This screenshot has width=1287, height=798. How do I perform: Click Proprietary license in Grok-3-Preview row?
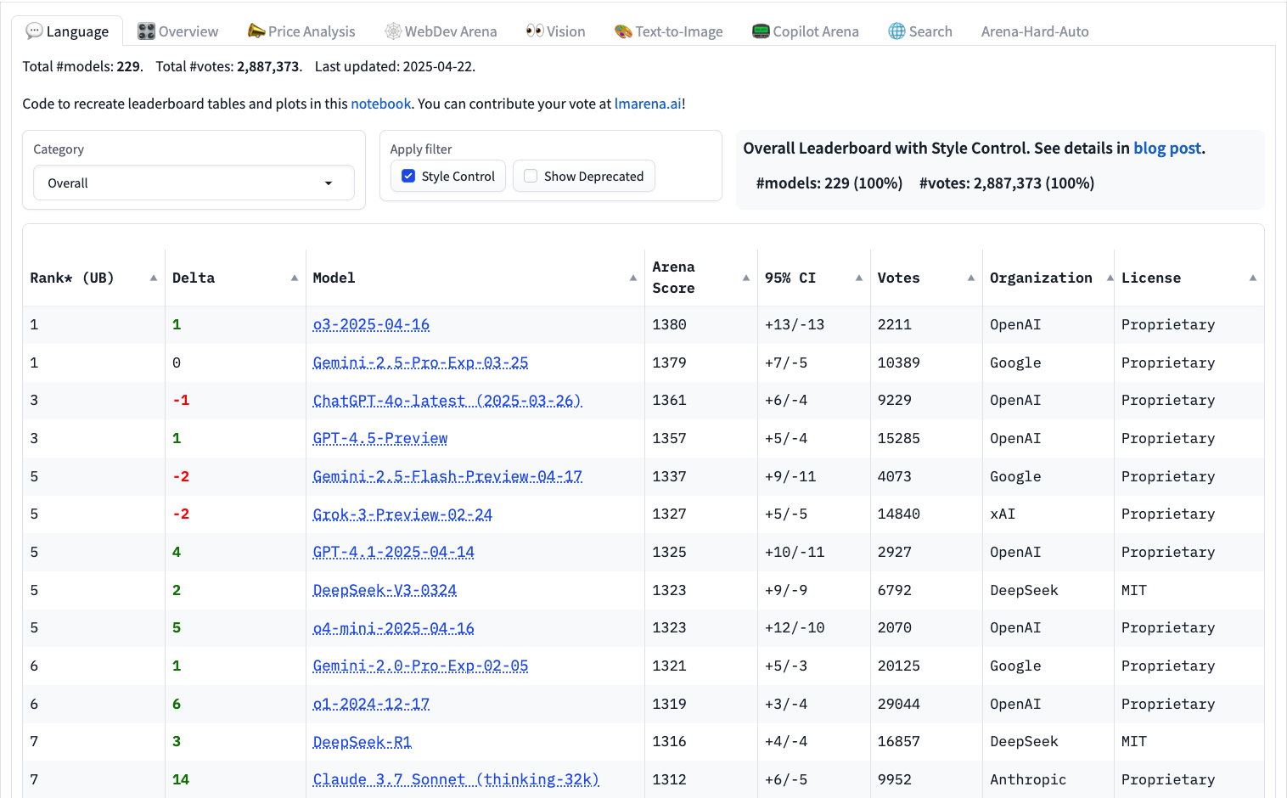pyautogui.click(x=1168, y=514)
